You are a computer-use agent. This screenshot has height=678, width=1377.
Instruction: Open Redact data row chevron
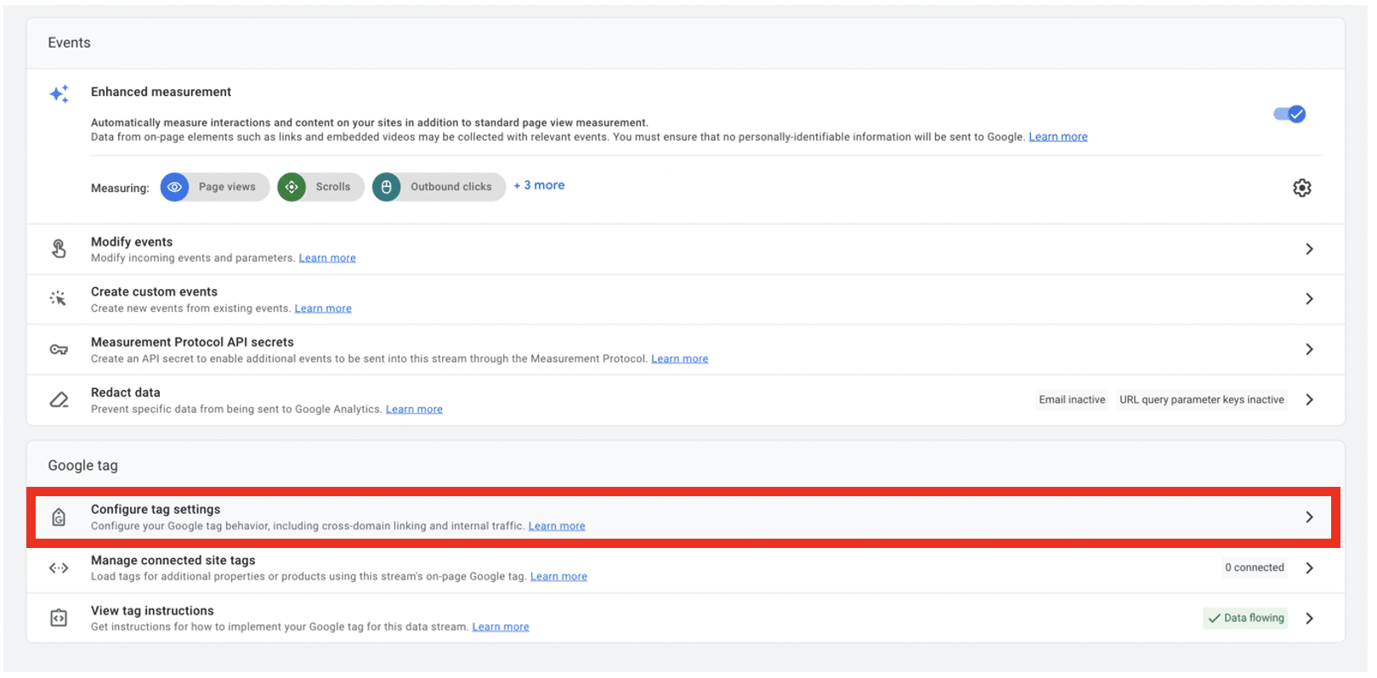pyautogui.click(x=1309, y=399)
